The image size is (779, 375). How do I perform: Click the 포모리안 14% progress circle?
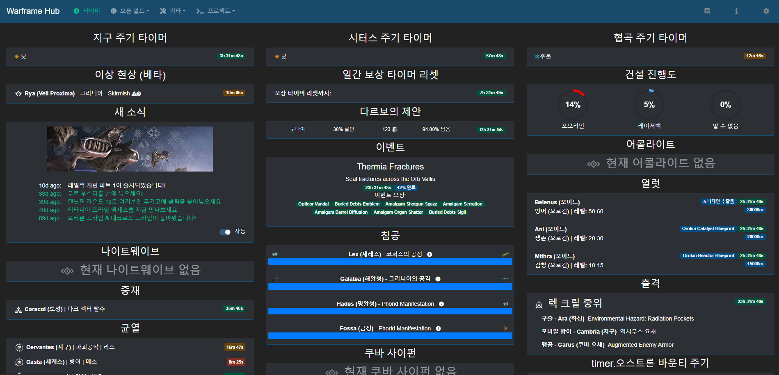(x=573, y=105)
